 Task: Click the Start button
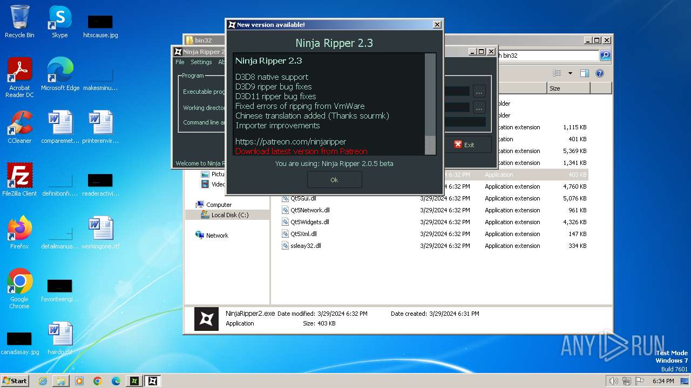tap(15, 380)
